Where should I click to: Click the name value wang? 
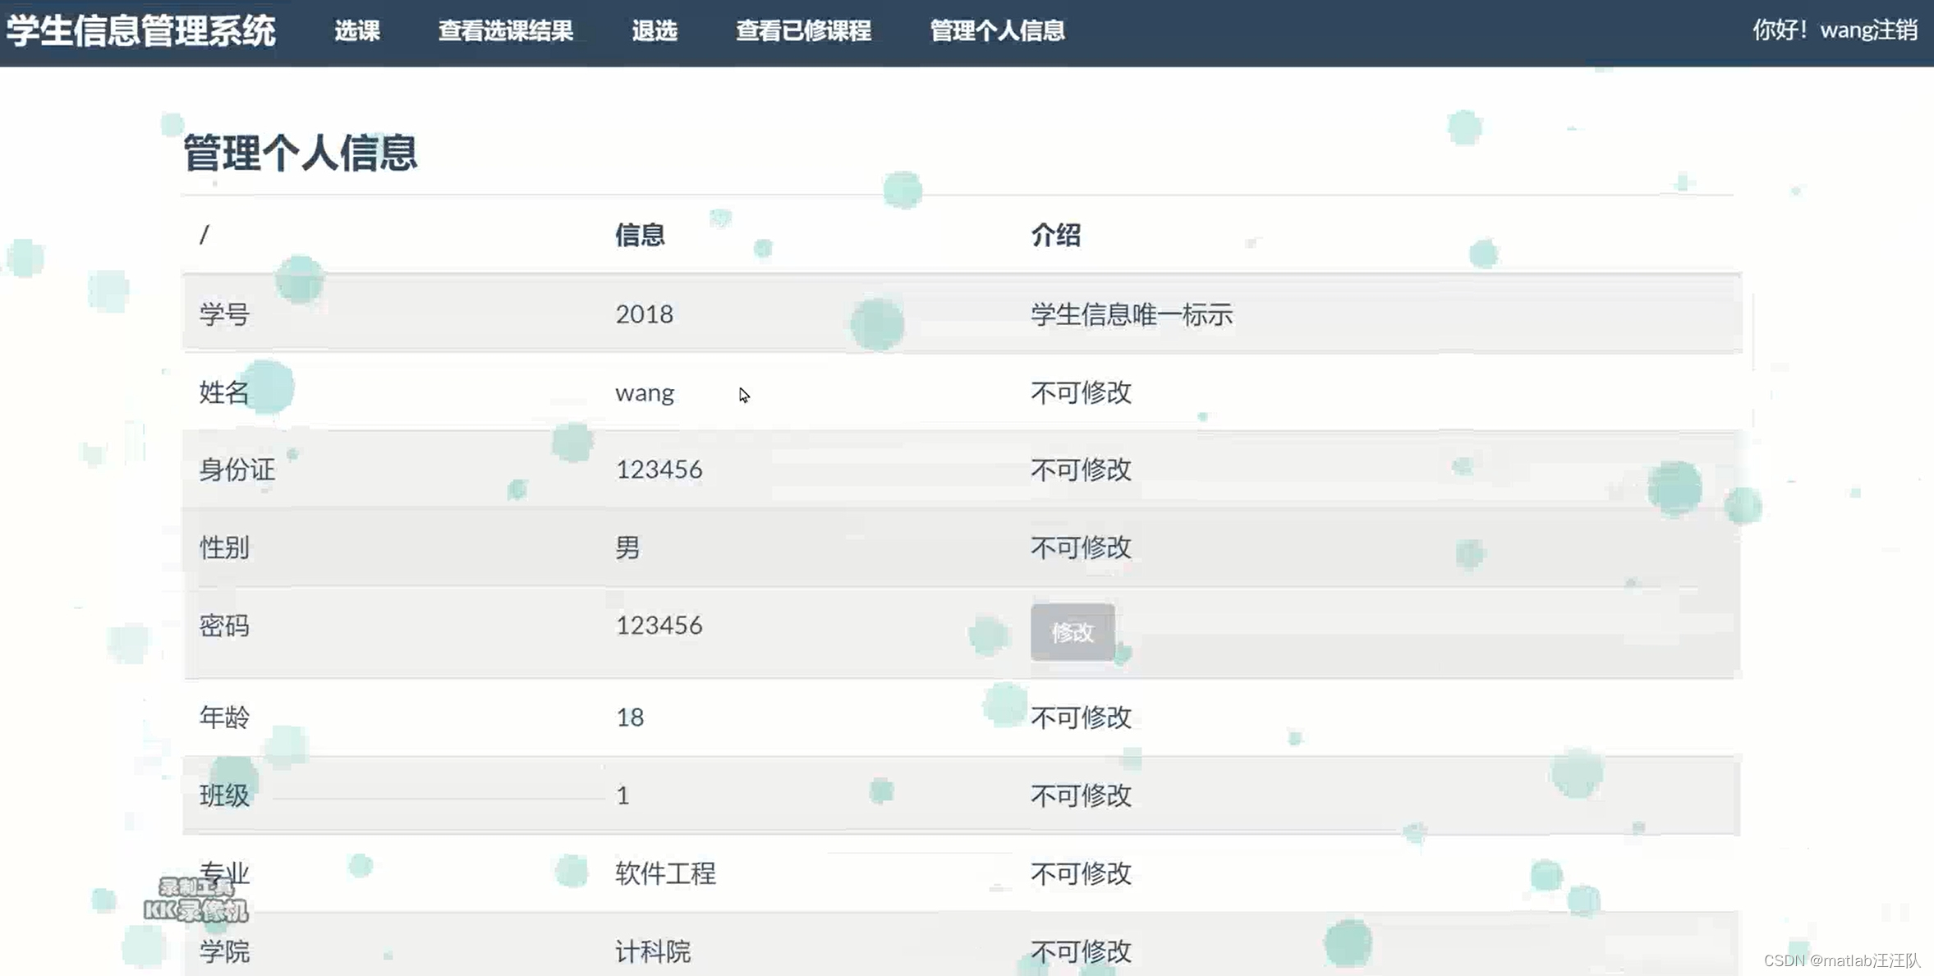tap(645, 393)
